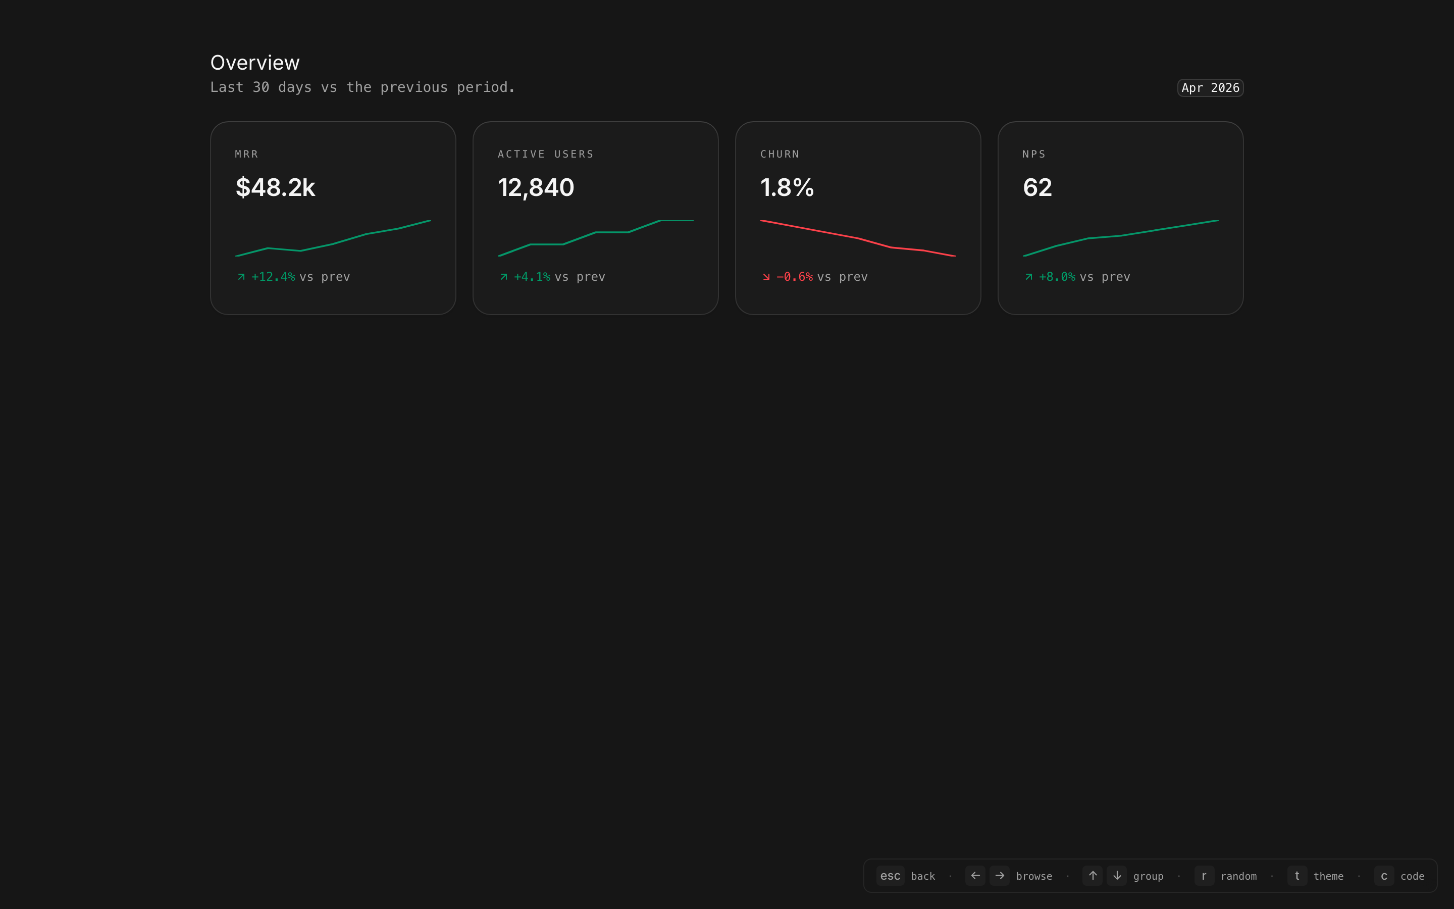Click the $48.2k MRR value
The height and width of the screenshot is (909, 1454).
click(x=275, y=187)
